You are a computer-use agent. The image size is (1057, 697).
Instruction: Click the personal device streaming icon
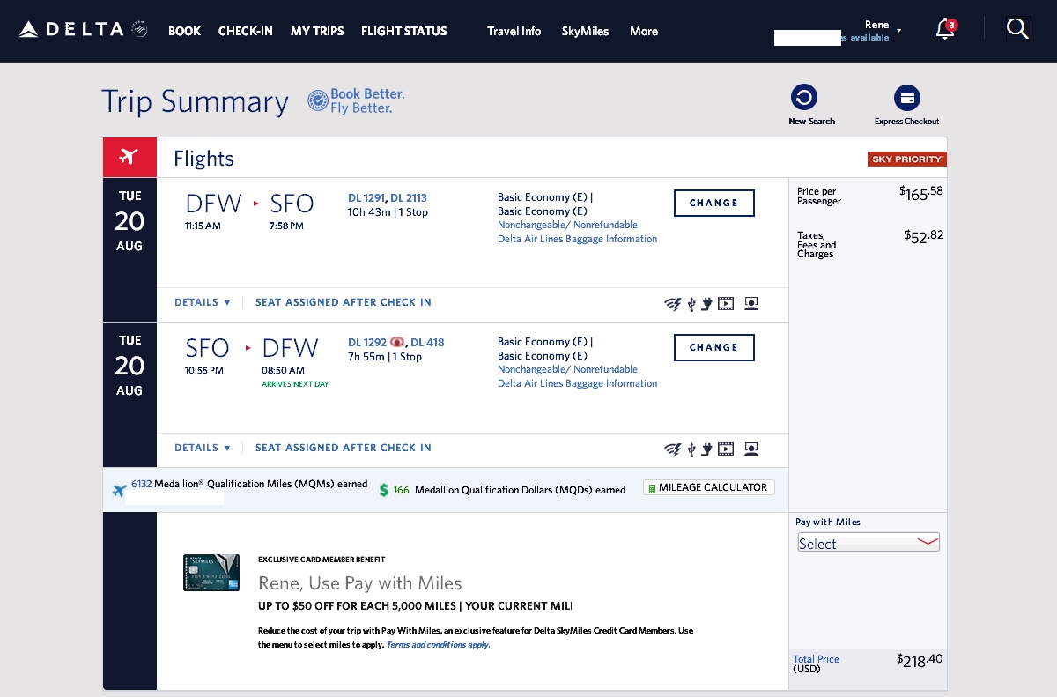[751, 303]
